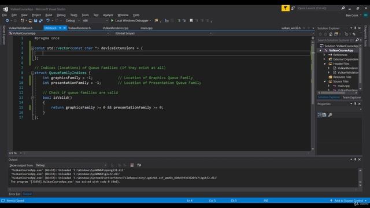Click Quick Launch magnifier icon
This screenshot has width=370, height=208.
343,8
